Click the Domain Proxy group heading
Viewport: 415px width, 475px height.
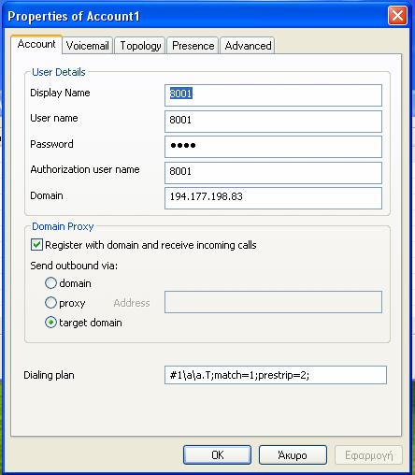(63, 226)
